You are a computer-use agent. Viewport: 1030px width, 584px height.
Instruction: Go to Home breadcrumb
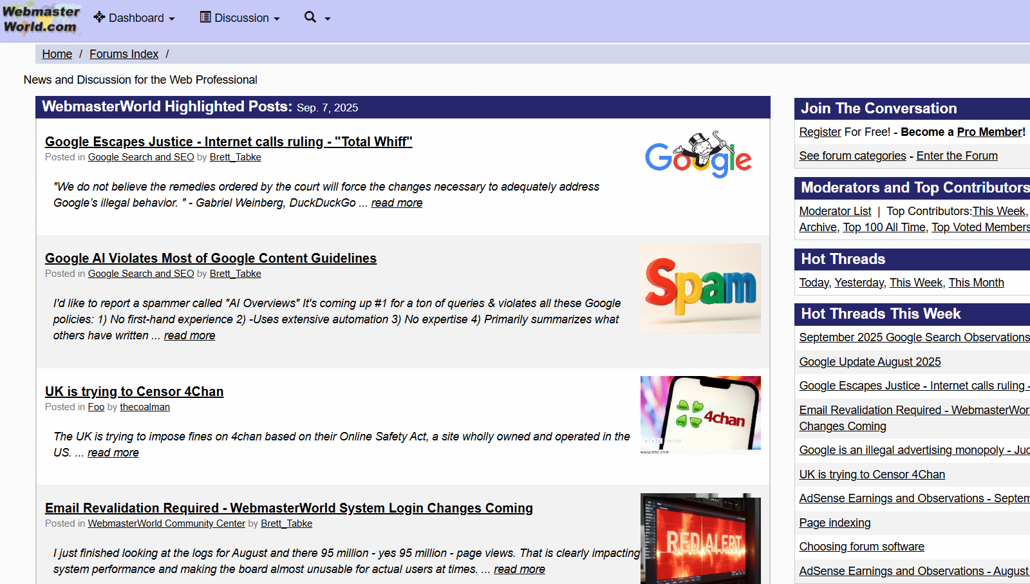coord(57,54)
